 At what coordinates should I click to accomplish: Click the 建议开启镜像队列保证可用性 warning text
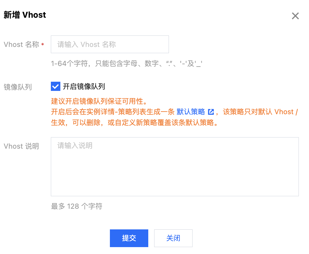pyautogui.click(x=99, y=101)
